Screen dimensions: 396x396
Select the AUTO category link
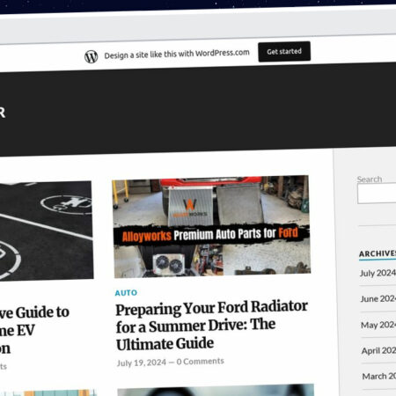tap(126, 293)
